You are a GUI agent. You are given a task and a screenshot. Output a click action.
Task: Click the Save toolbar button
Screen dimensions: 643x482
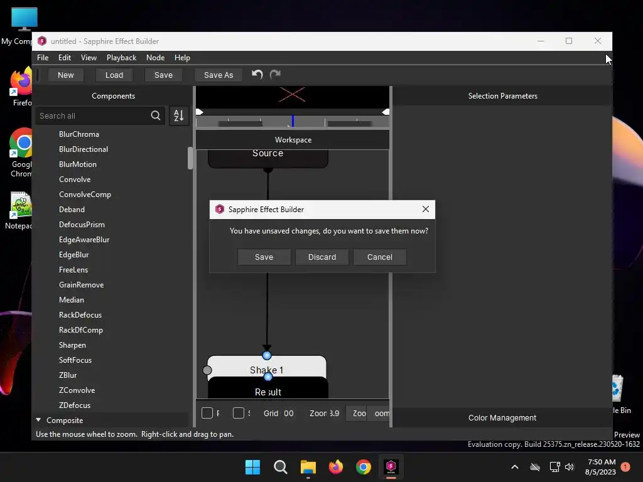pos(163,75)
